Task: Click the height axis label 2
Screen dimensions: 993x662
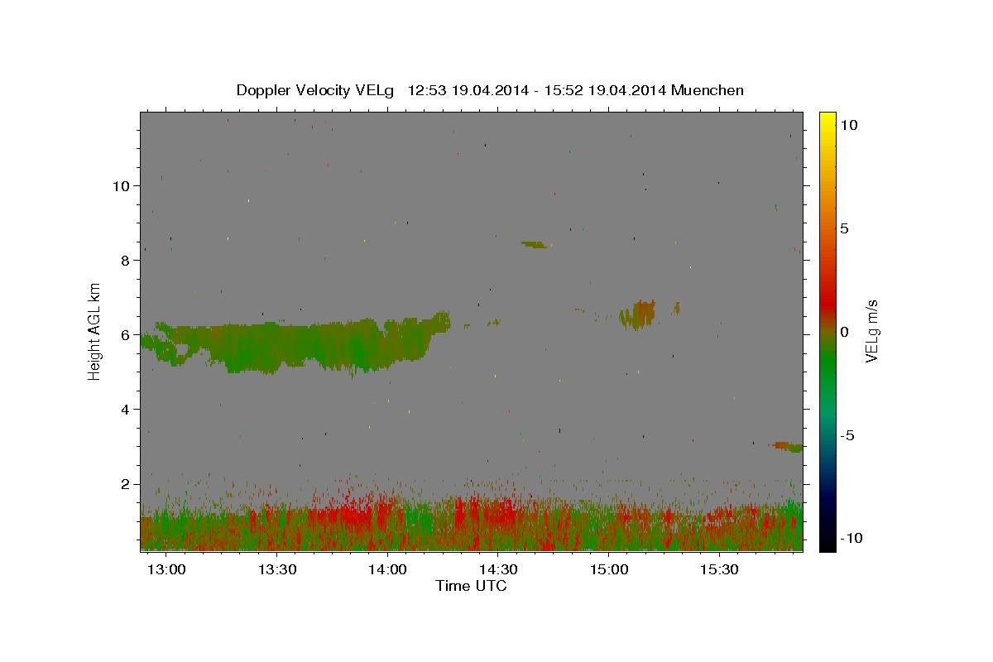Action: (127, 484)
